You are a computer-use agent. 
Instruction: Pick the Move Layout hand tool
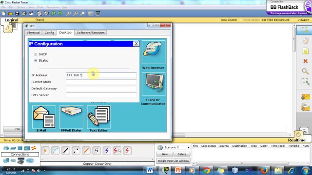click(306, 41)
